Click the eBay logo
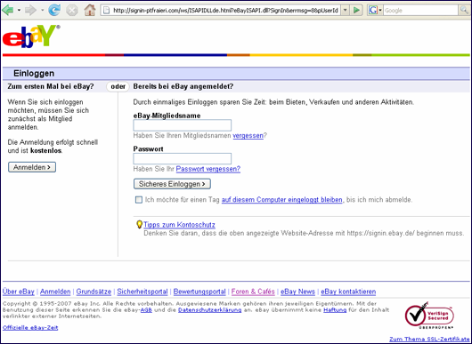Image resolution: width=472 pixels, height=344 pixels. click(x=31, y=36)
